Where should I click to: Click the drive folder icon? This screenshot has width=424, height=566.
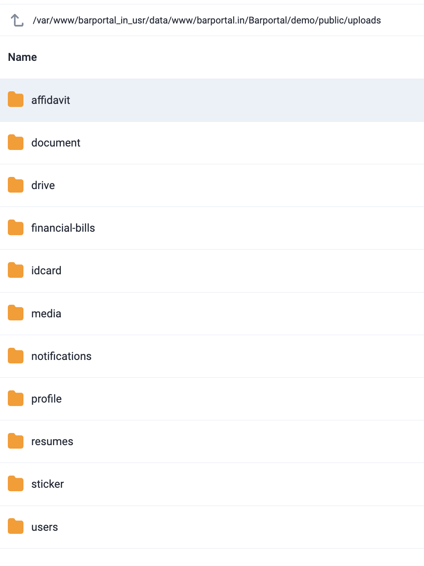point(16,185)
